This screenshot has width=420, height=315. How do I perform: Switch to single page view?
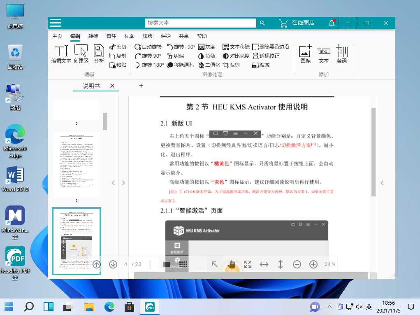click(x=167, y=265)
